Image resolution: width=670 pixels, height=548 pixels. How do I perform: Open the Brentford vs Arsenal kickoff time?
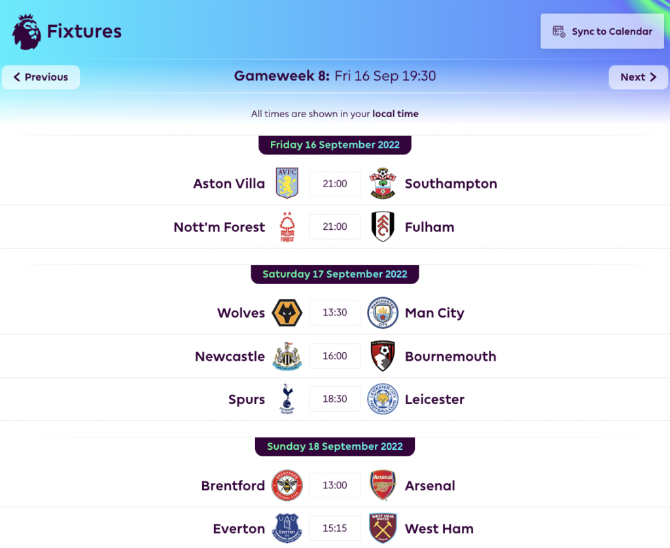tap(334, 485)
